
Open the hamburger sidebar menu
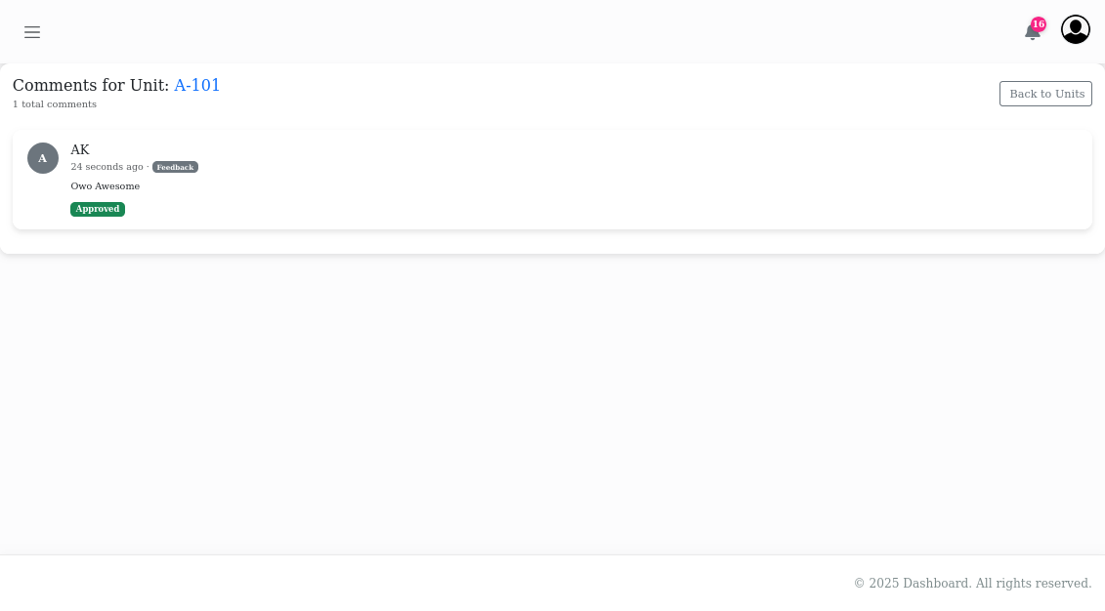32,32
